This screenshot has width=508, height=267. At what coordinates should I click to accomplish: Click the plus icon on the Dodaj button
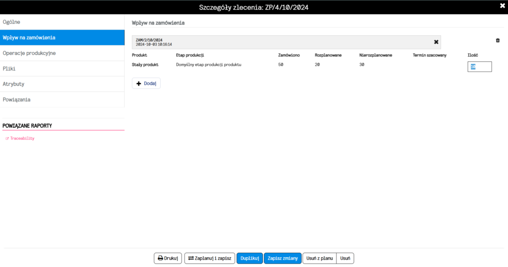tap(139, 84)
